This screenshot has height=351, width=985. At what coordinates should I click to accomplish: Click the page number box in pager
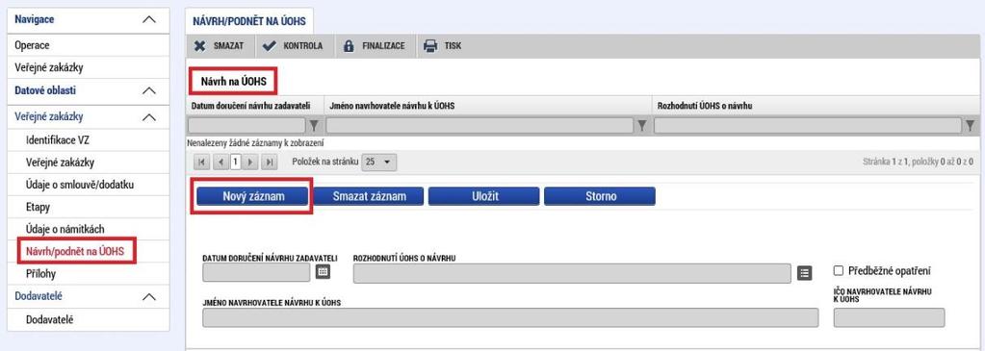click(x=236, y=162)
